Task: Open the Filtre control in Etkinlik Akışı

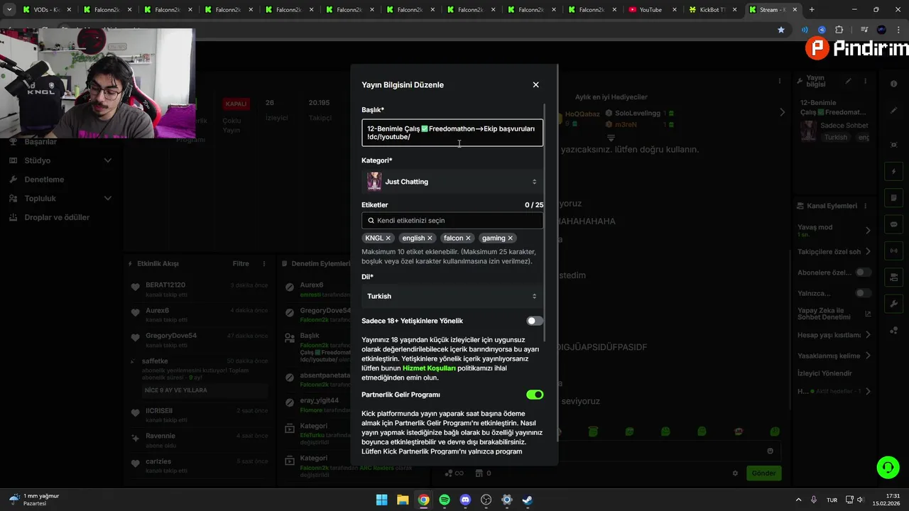Action: tap(241, 263)
